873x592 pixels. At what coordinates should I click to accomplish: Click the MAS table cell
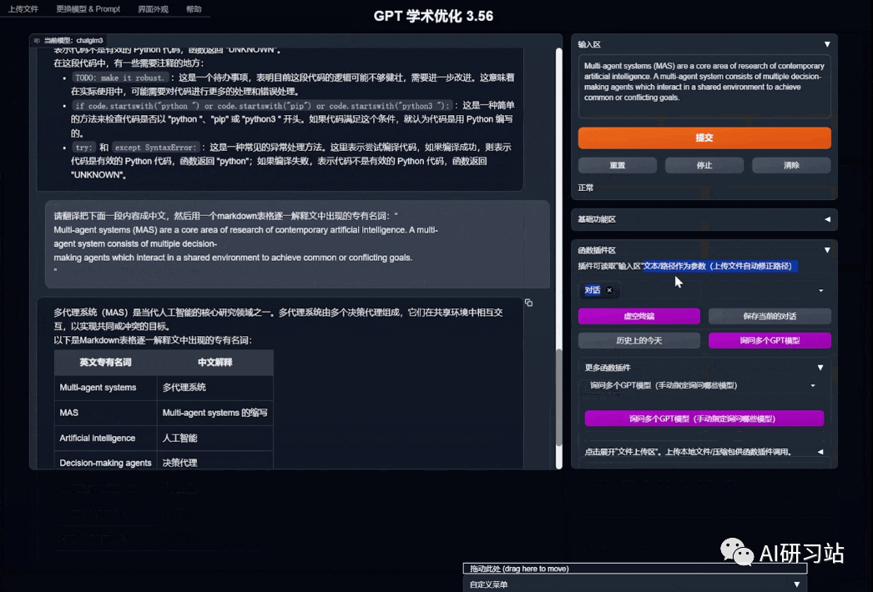point(105,413)
